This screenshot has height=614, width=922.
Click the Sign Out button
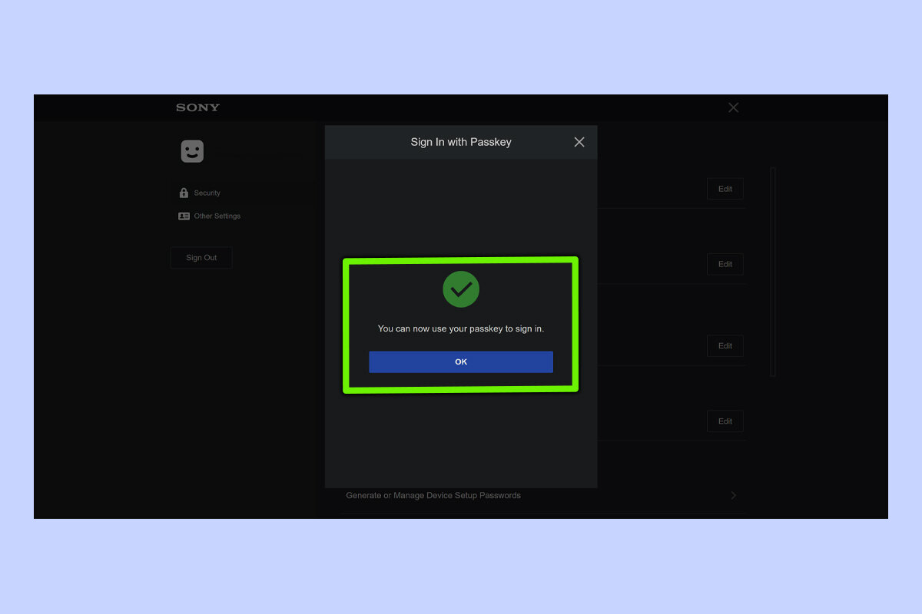[201, 258]
